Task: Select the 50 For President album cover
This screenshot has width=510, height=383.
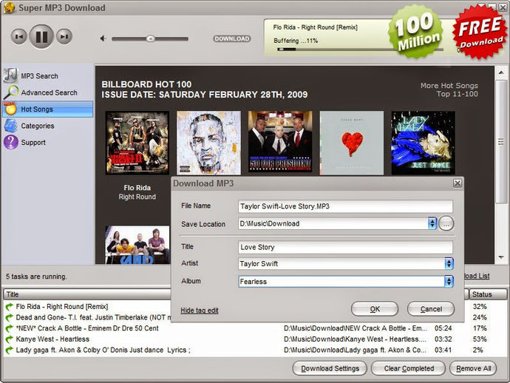Action: tap(280, 141)
